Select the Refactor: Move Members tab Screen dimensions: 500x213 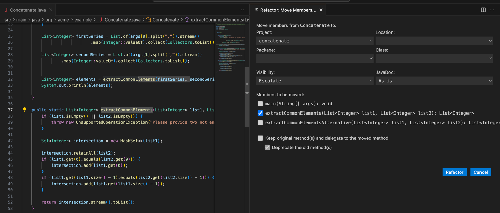(x=288, y=10)
